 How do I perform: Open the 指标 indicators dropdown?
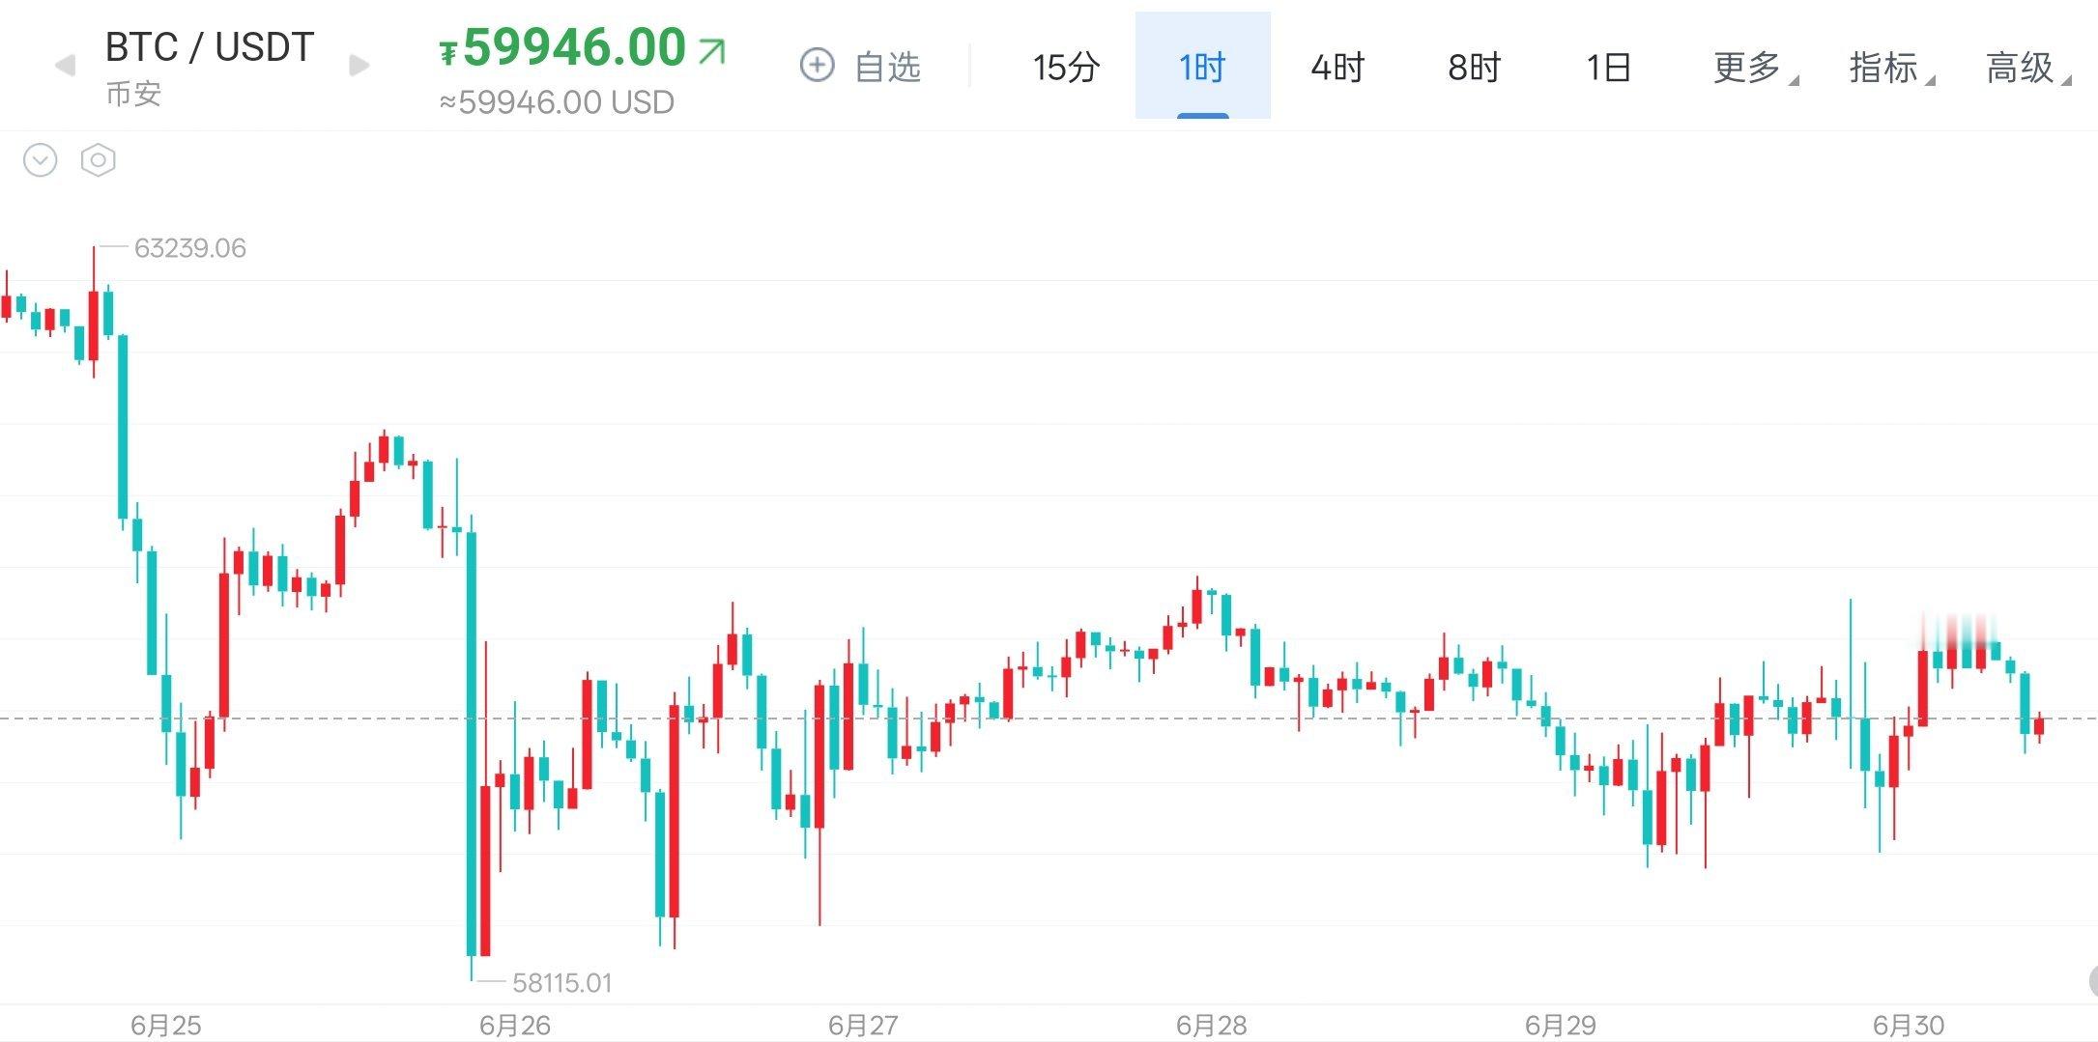coord(1889,67)
